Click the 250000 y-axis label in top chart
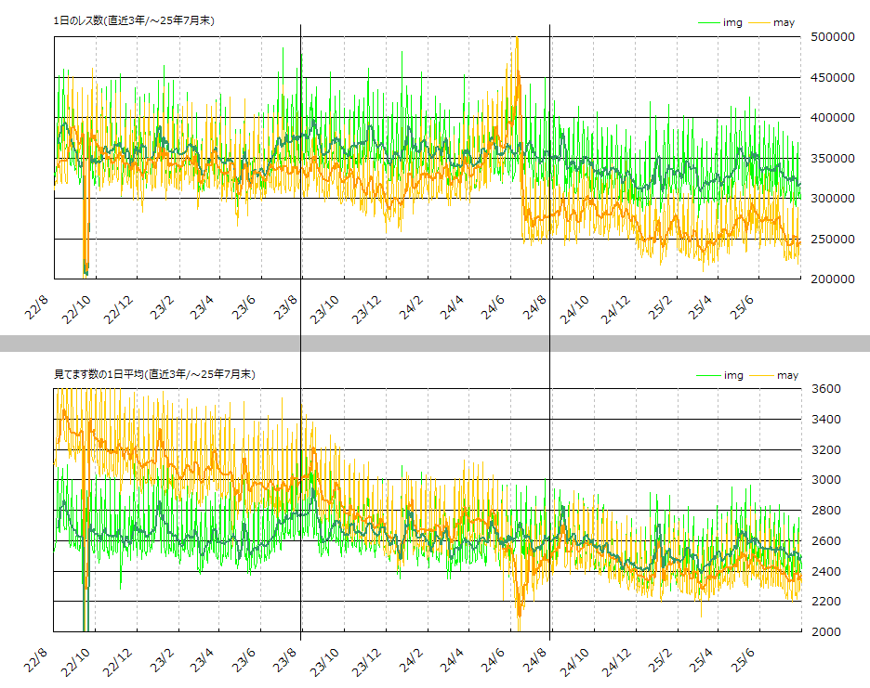The height and width of the screenshot is (688, 870). (832, 240)
